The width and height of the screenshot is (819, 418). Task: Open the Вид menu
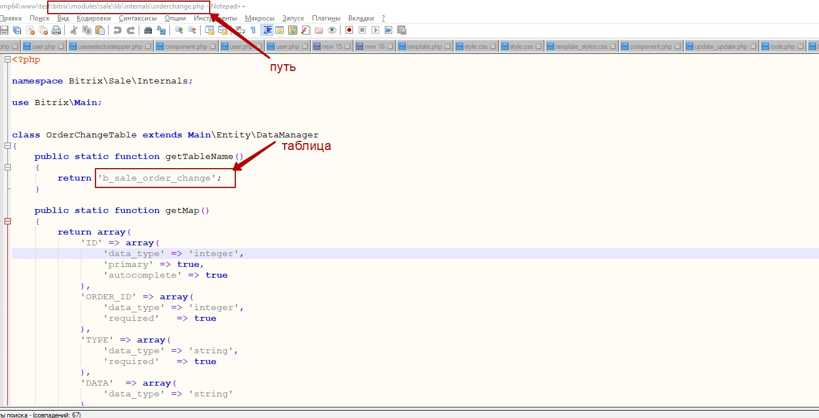click(63, 18)
